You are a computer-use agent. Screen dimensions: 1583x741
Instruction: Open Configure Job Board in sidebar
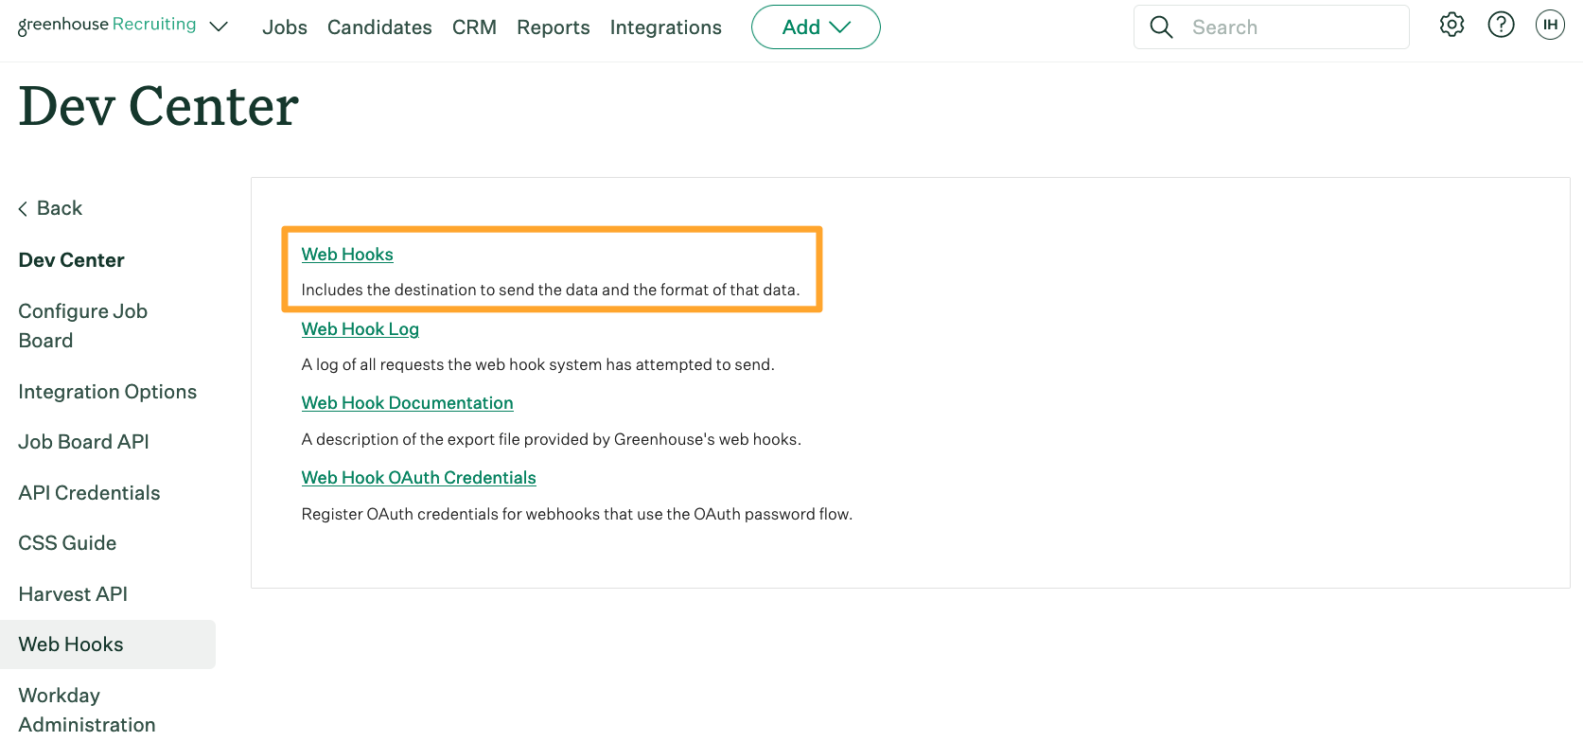83,326
